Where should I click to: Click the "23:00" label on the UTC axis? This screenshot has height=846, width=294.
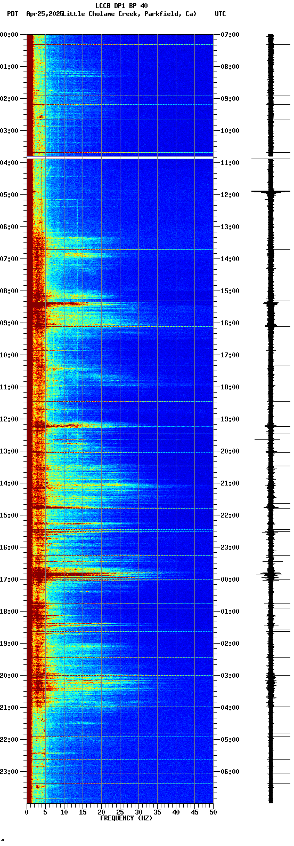tap(230, 547)
